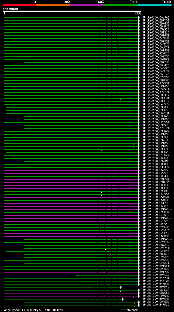This screenshot has height=312, width=174.
Task: Click the start tick of the B9H1C9 alignment
Action: pos(76,275)
